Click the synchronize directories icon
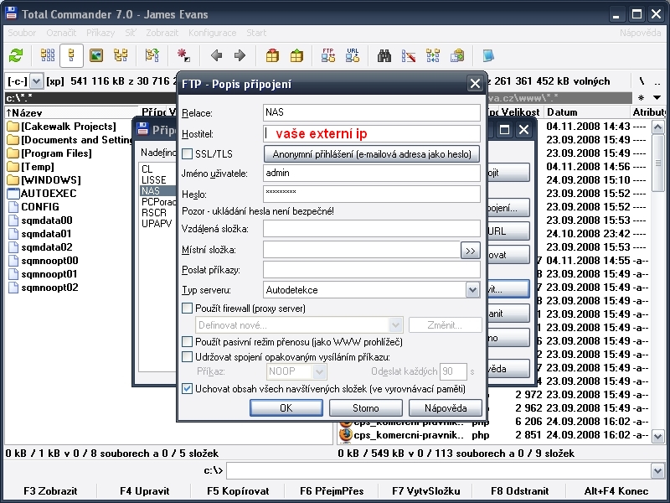Viewport: 670px width, 503px height. point(433,55)
